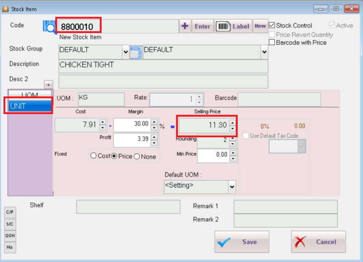363x262 pixels.
Task: Expand the second DEFAULT group dropdown arrow
Action: pyautogui.click(x=264, y=52)
